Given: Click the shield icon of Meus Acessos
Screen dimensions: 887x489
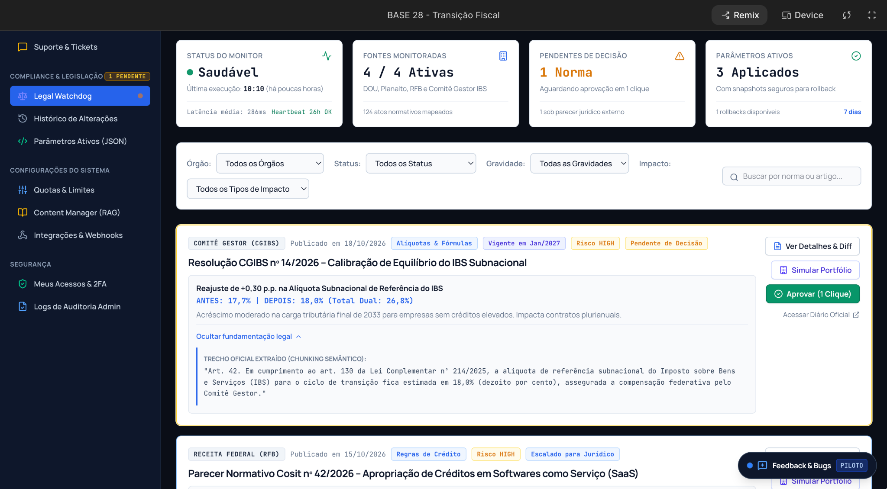Looking at the screenshot, I should 23,284.
